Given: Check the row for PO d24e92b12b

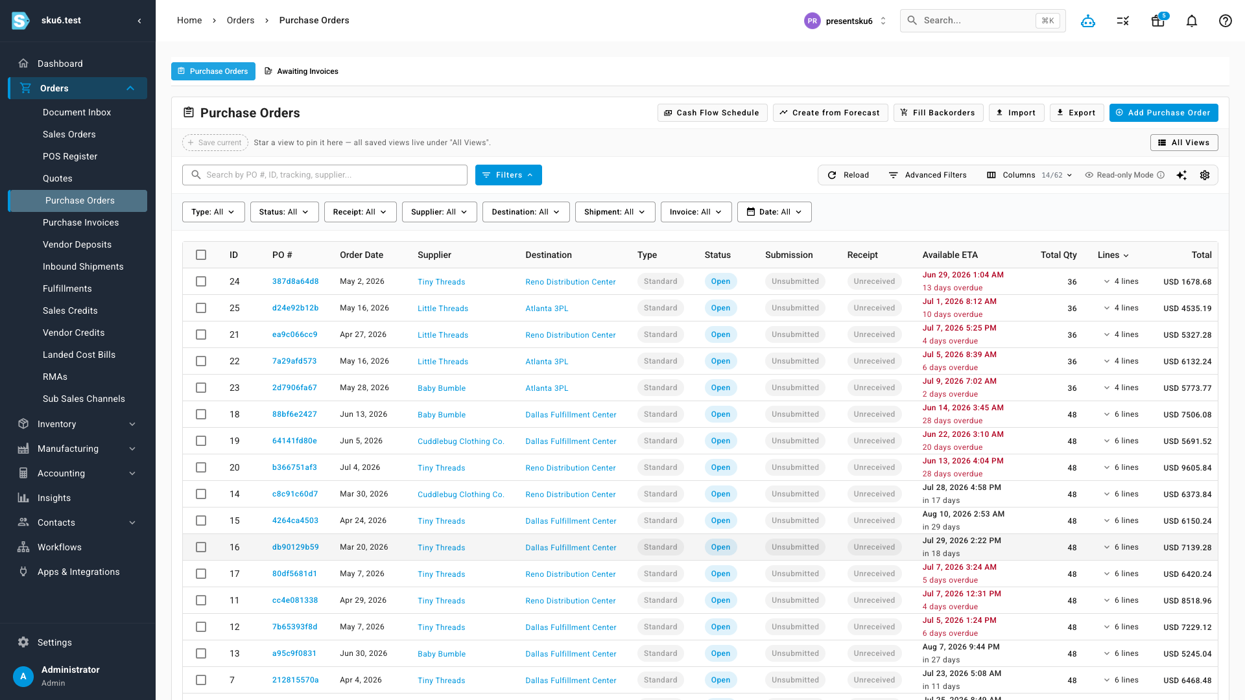Looking at the screenshot, I should [x=201, y=308].
